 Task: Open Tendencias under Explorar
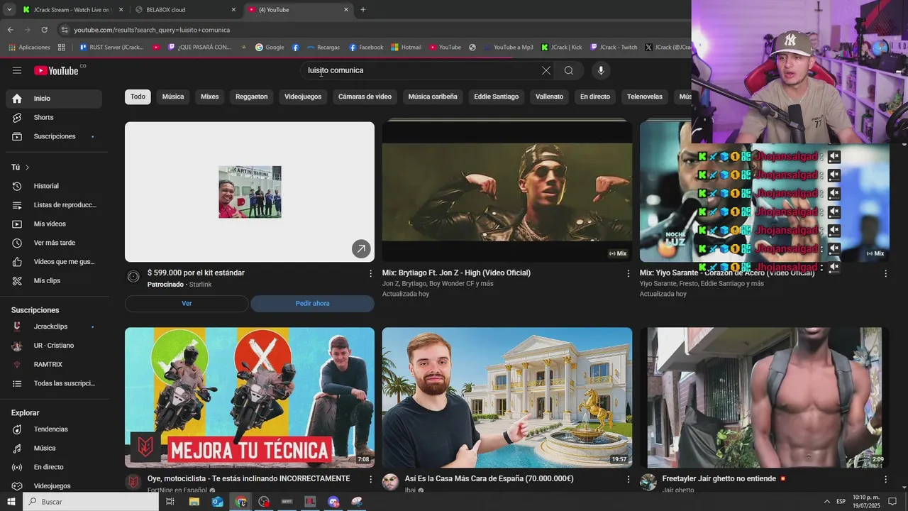(54, 429)
